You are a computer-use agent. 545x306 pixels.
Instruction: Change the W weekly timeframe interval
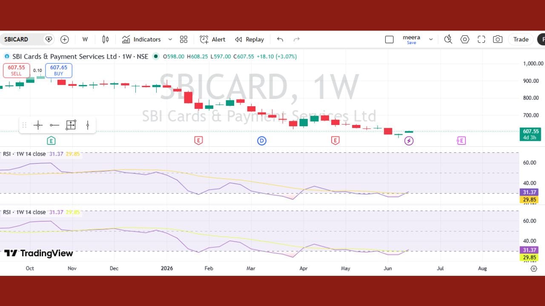[85, 40]
